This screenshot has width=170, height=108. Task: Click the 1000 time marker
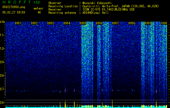click(164, 23)
